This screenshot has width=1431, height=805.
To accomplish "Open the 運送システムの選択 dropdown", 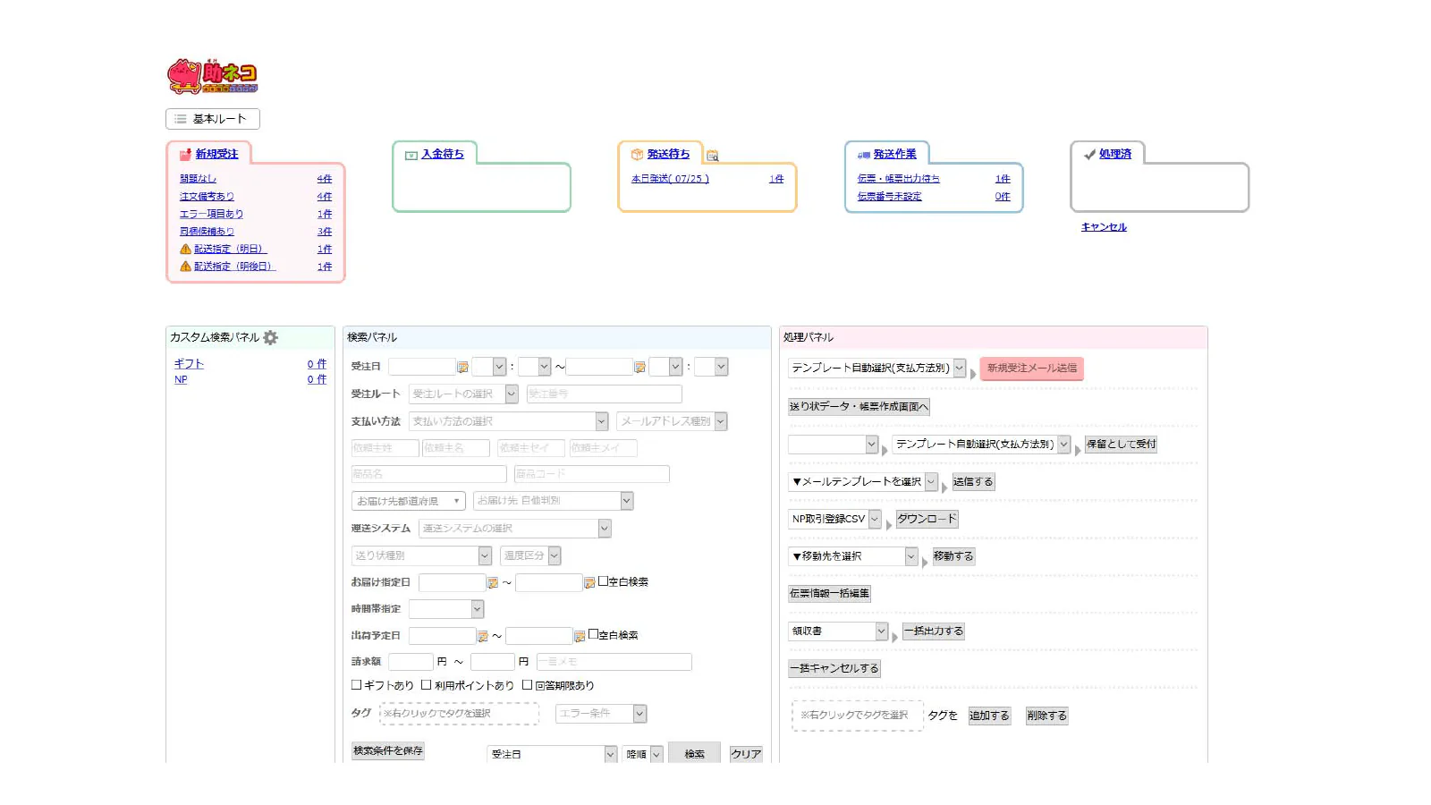I will (514, 529).
